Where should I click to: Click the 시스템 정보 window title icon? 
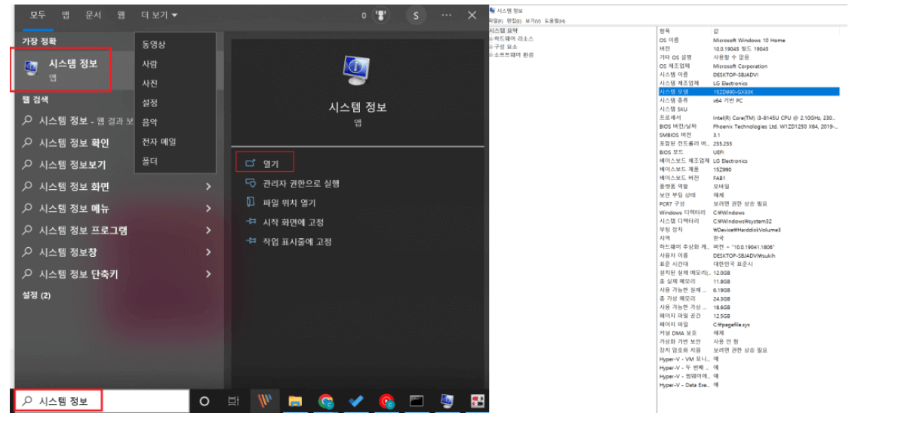coord(493,11)
